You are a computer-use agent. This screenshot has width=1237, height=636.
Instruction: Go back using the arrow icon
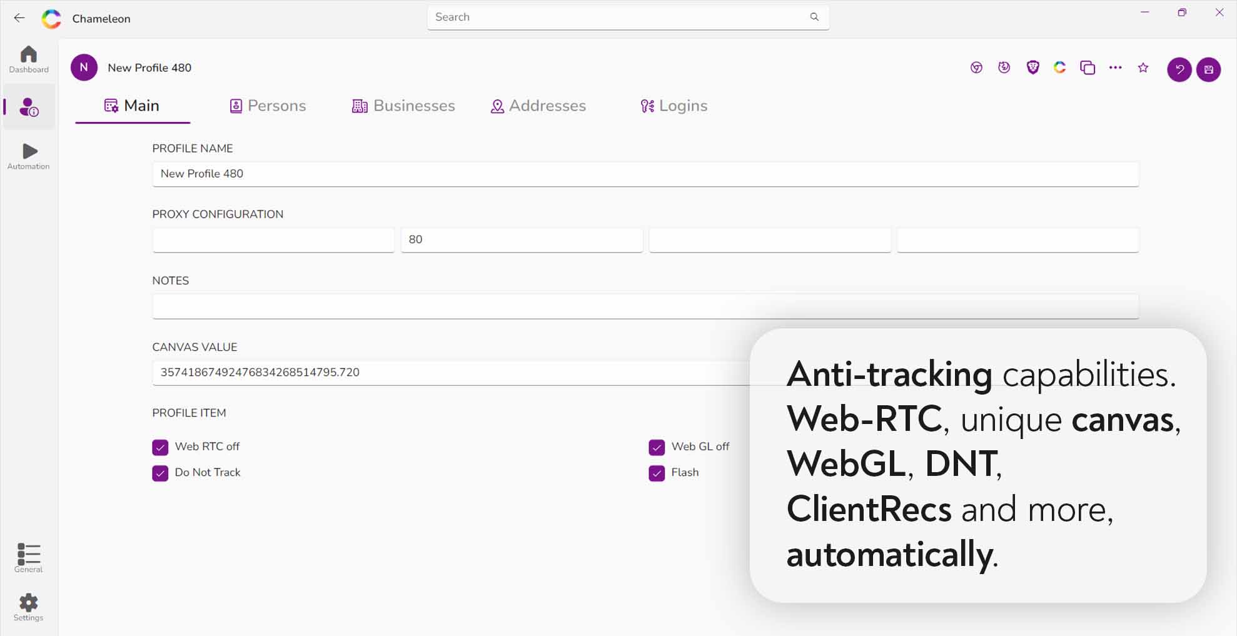pos(19,18)
